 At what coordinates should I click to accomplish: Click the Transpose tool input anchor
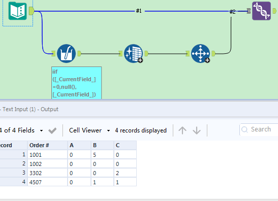coord(188,53)
